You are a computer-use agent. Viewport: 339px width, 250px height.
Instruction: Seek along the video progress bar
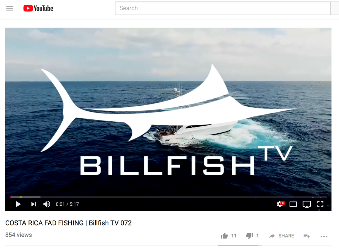tap(168, 197)
